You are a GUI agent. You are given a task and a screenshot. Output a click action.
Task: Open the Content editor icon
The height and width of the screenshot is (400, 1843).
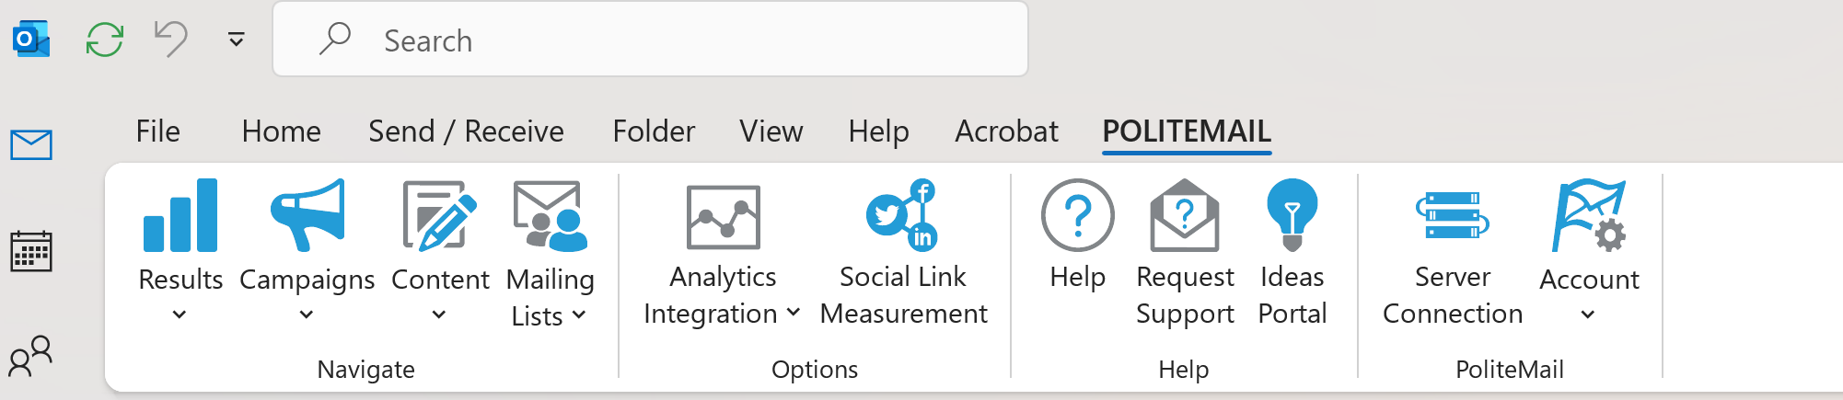440,216
